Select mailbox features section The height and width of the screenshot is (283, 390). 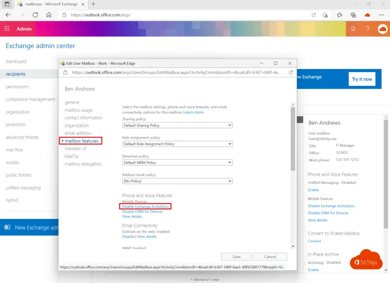(82, 141)
